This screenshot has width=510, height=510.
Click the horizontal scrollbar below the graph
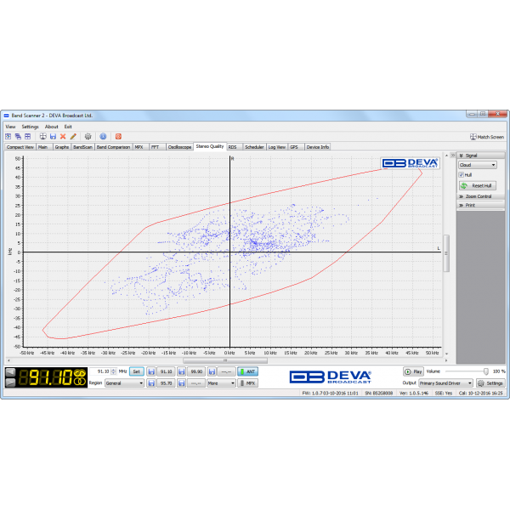click(225, 360)
